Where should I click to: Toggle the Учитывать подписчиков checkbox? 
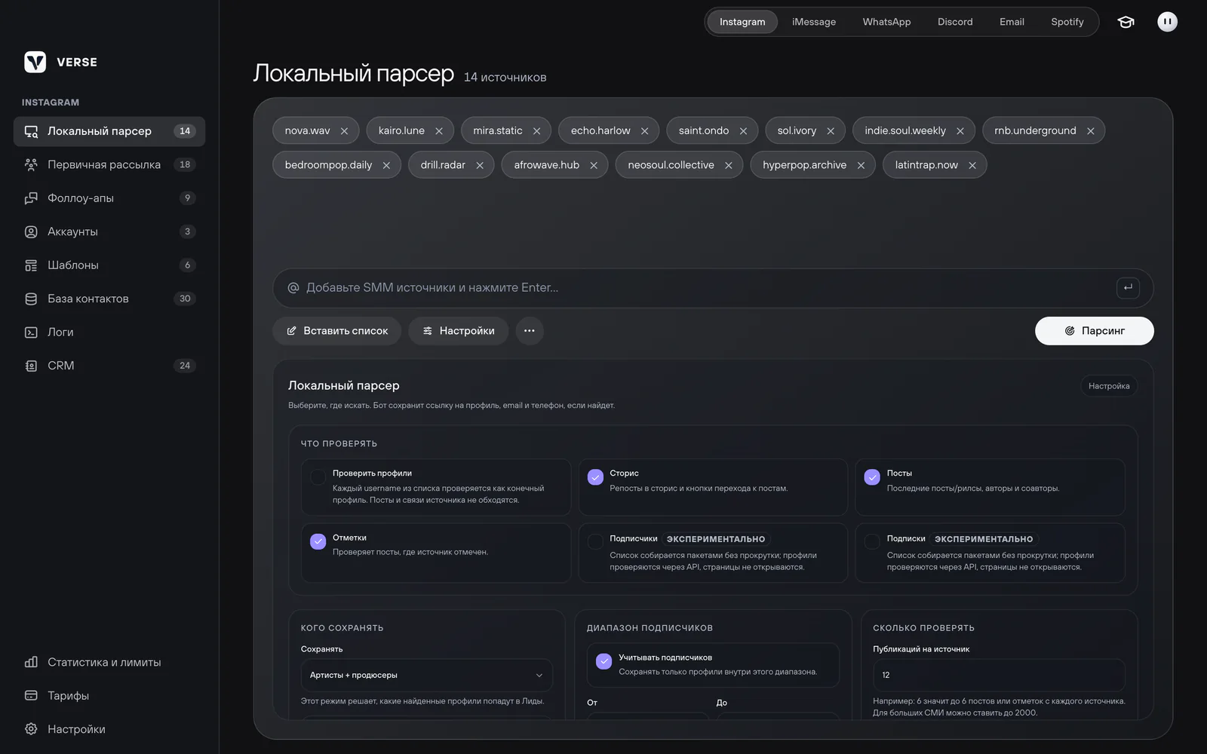pos(603,661)
